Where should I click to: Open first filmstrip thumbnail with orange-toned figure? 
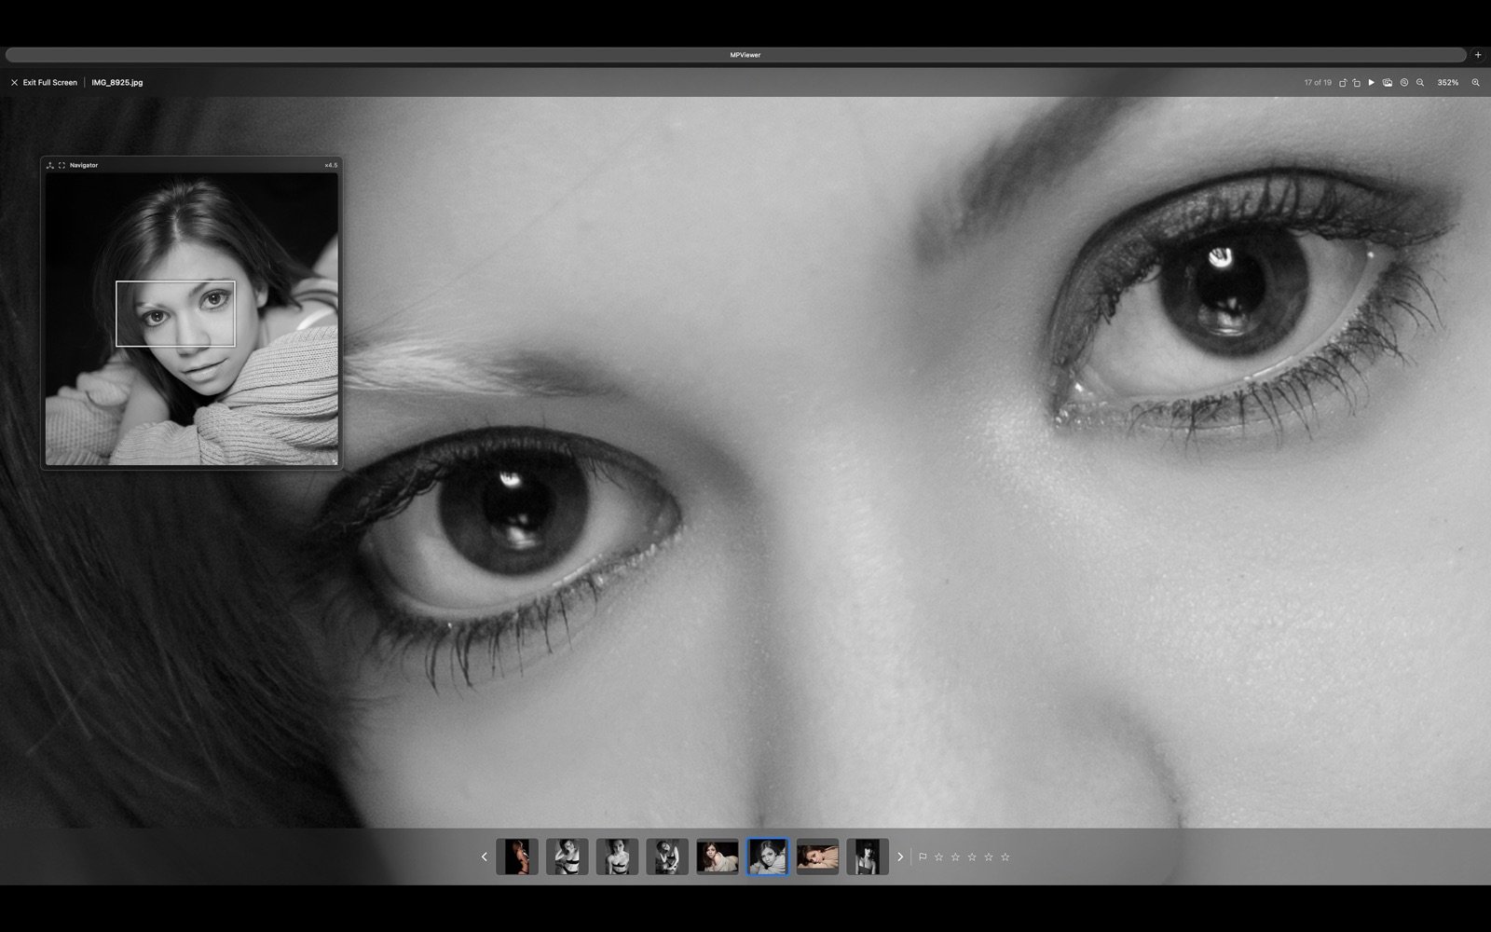517,857
